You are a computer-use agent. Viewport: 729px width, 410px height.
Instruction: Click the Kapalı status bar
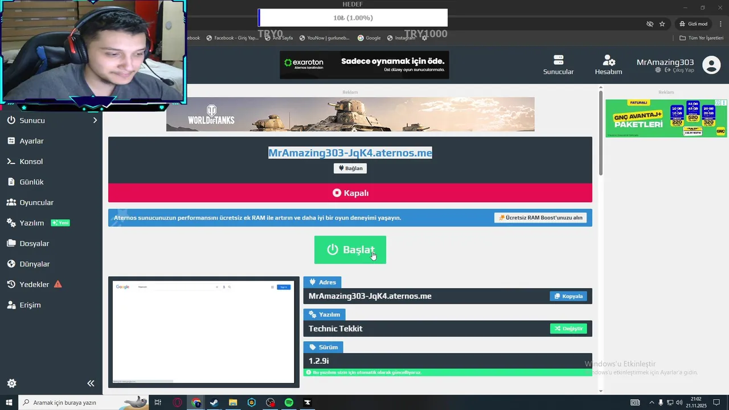click(350, 193)
